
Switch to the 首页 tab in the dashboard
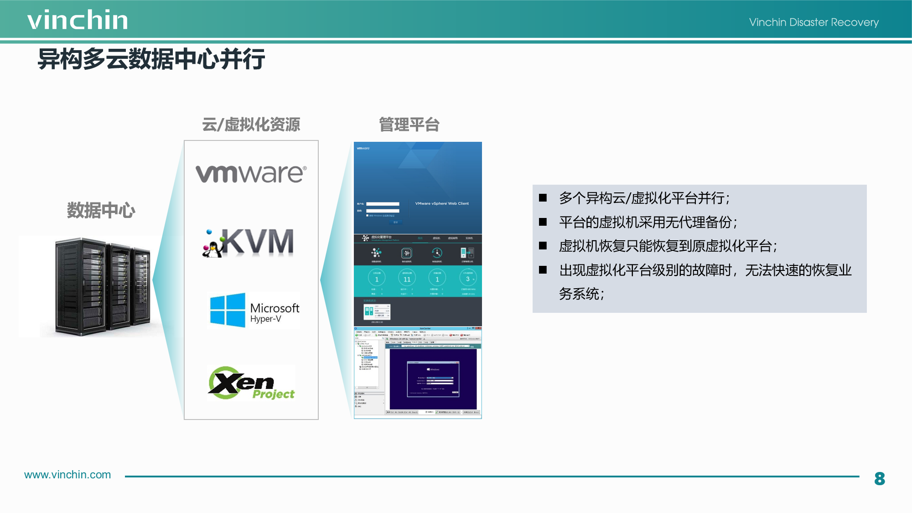click(x=420, y=238)
